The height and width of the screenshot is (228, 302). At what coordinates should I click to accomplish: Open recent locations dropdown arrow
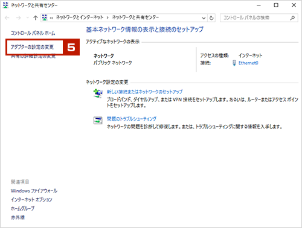point(28,18)
